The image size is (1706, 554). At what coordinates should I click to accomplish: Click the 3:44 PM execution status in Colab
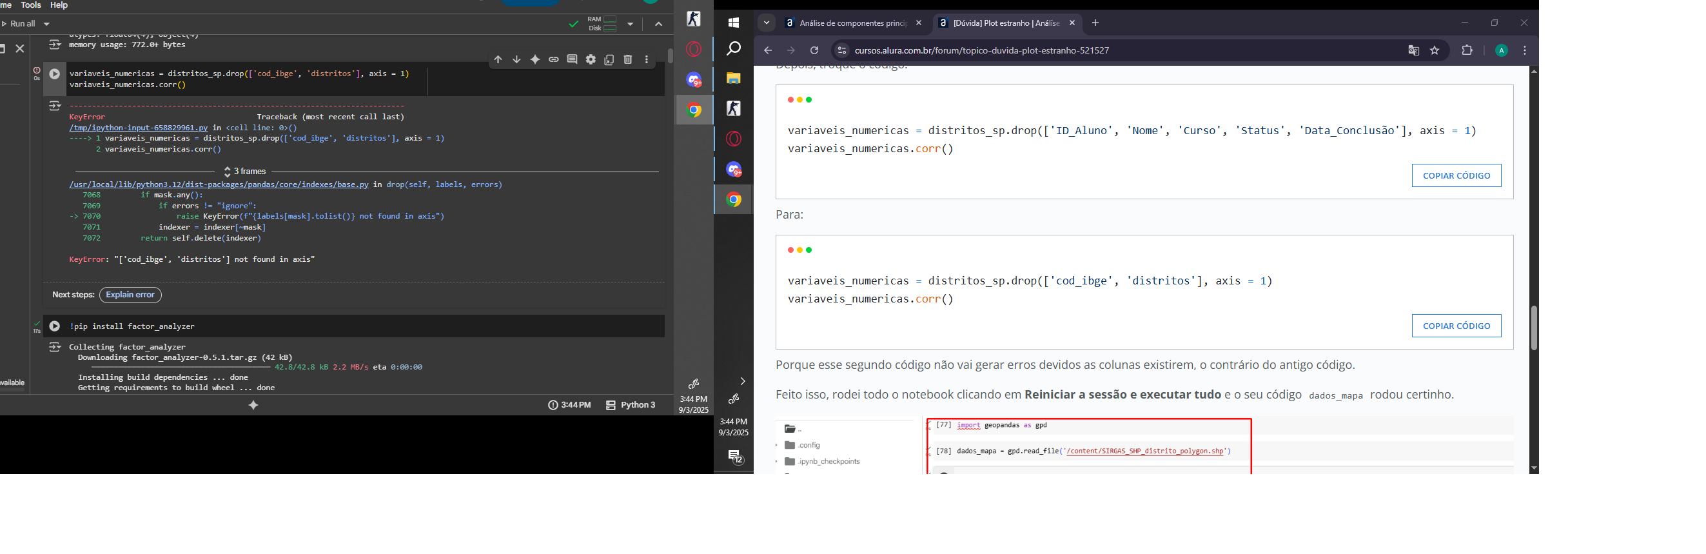click(x=569, y=405)
